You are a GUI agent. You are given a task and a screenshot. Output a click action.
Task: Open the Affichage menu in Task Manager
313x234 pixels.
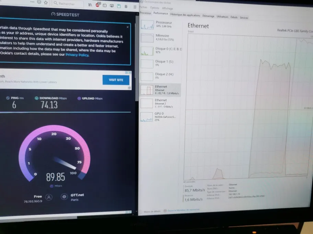click(167, 8)
